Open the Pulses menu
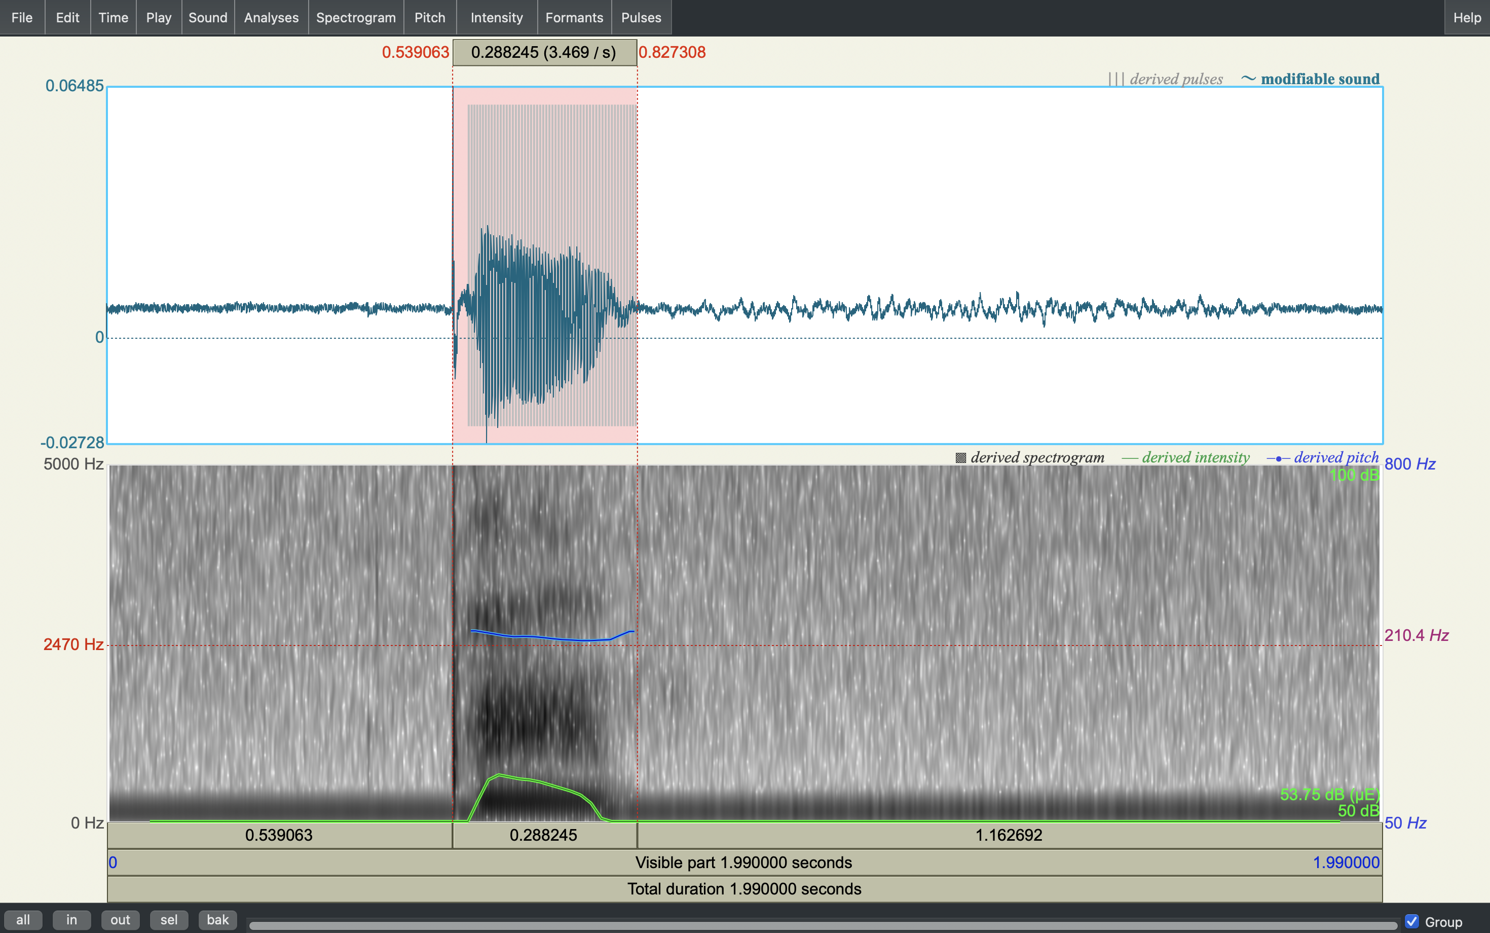The image size is (1490, 933). tap(642, 17)
